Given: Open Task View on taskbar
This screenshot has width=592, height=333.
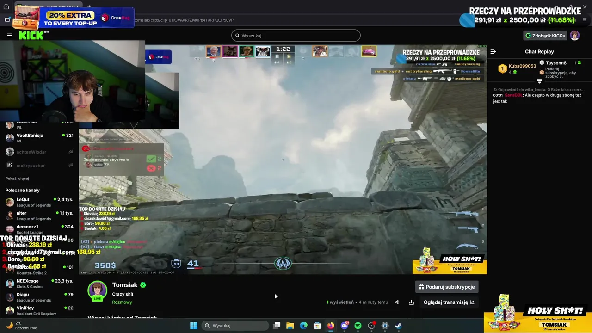Looking at the screenshot, I should click(277, 326).
